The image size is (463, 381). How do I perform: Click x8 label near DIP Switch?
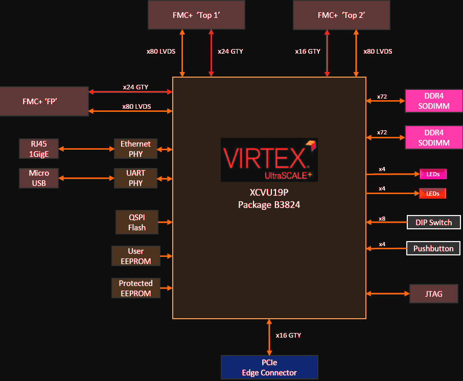382,219
